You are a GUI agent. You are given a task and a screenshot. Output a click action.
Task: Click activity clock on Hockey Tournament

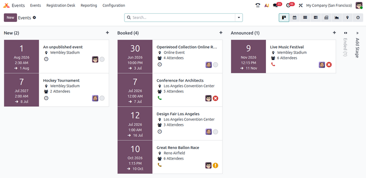(46, 98)
